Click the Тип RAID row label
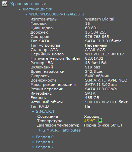The height and width of the screenshot is (152, 132). 40,106
